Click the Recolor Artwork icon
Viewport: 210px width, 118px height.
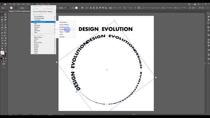[x=82, y=8]
